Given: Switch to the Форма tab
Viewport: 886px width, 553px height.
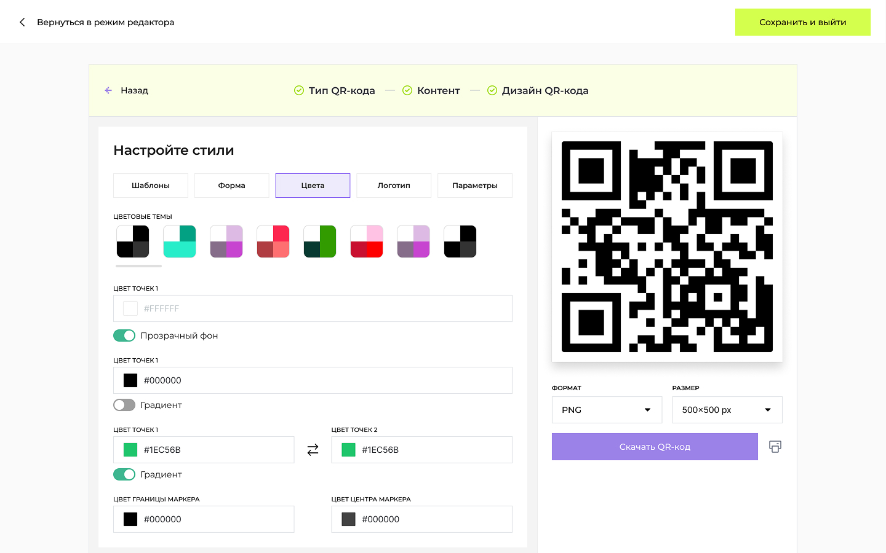Looking at the screenshot, I should [231, 186].
